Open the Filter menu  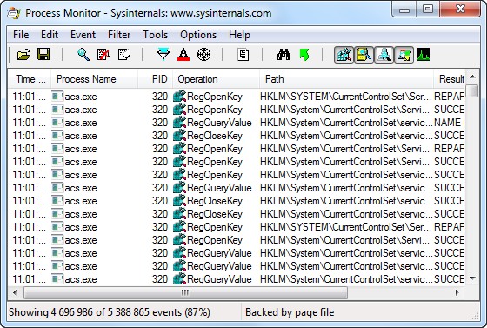(x=119, y=35)
